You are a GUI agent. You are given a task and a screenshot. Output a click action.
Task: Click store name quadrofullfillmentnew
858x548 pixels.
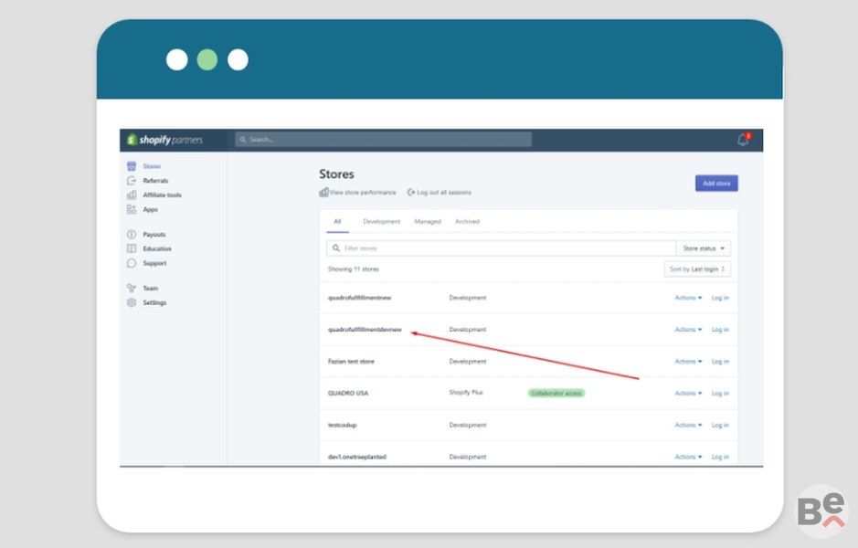pos(359,298)
